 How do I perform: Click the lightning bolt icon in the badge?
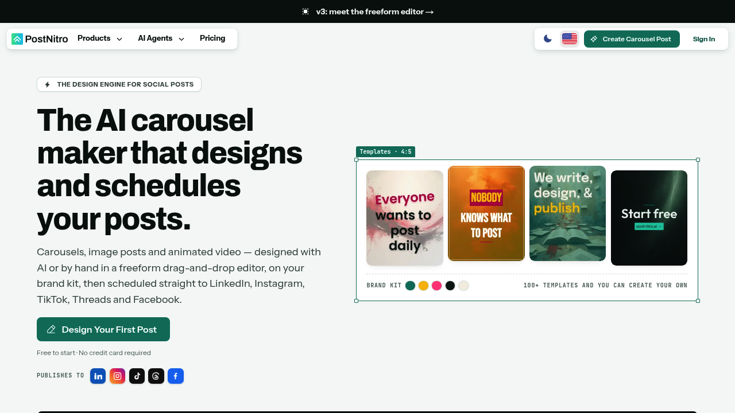click(48, 84)
